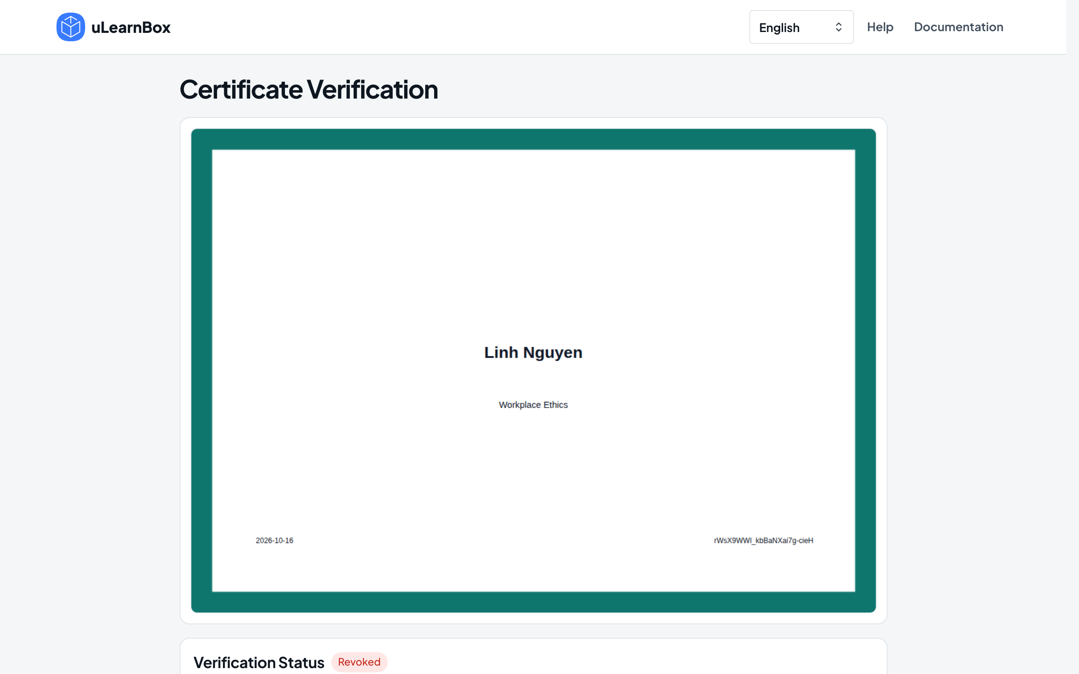Click the certificate preview image
The width and height of the screenshot is (1079, 674).
[533, 370]
